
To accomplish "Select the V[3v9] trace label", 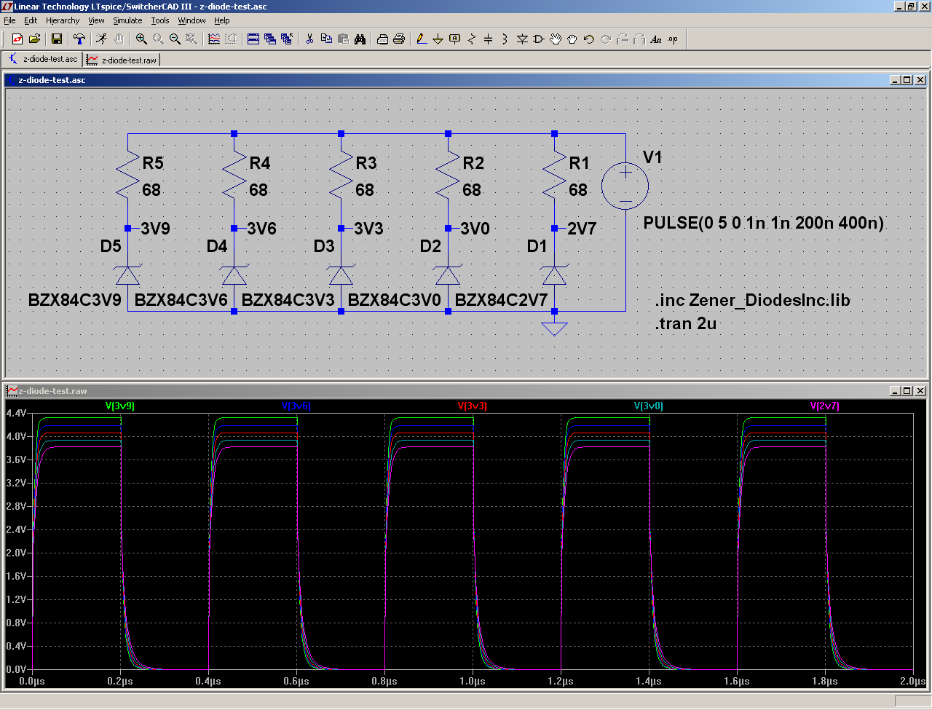I will pos(120,406).
